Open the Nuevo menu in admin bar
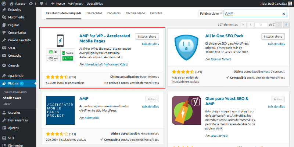The height and width of the screenshot is (147, 294). [x=58, y=4]
